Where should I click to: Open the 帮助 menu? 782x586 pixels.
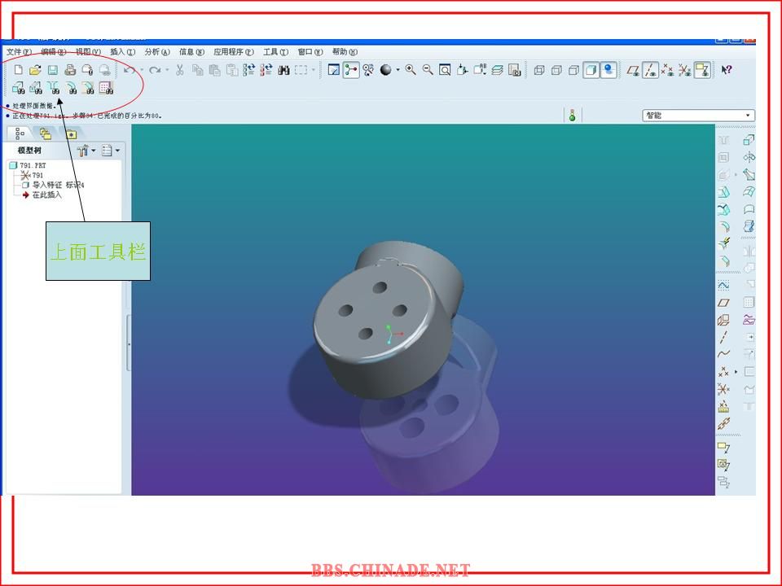coord(345,52)
